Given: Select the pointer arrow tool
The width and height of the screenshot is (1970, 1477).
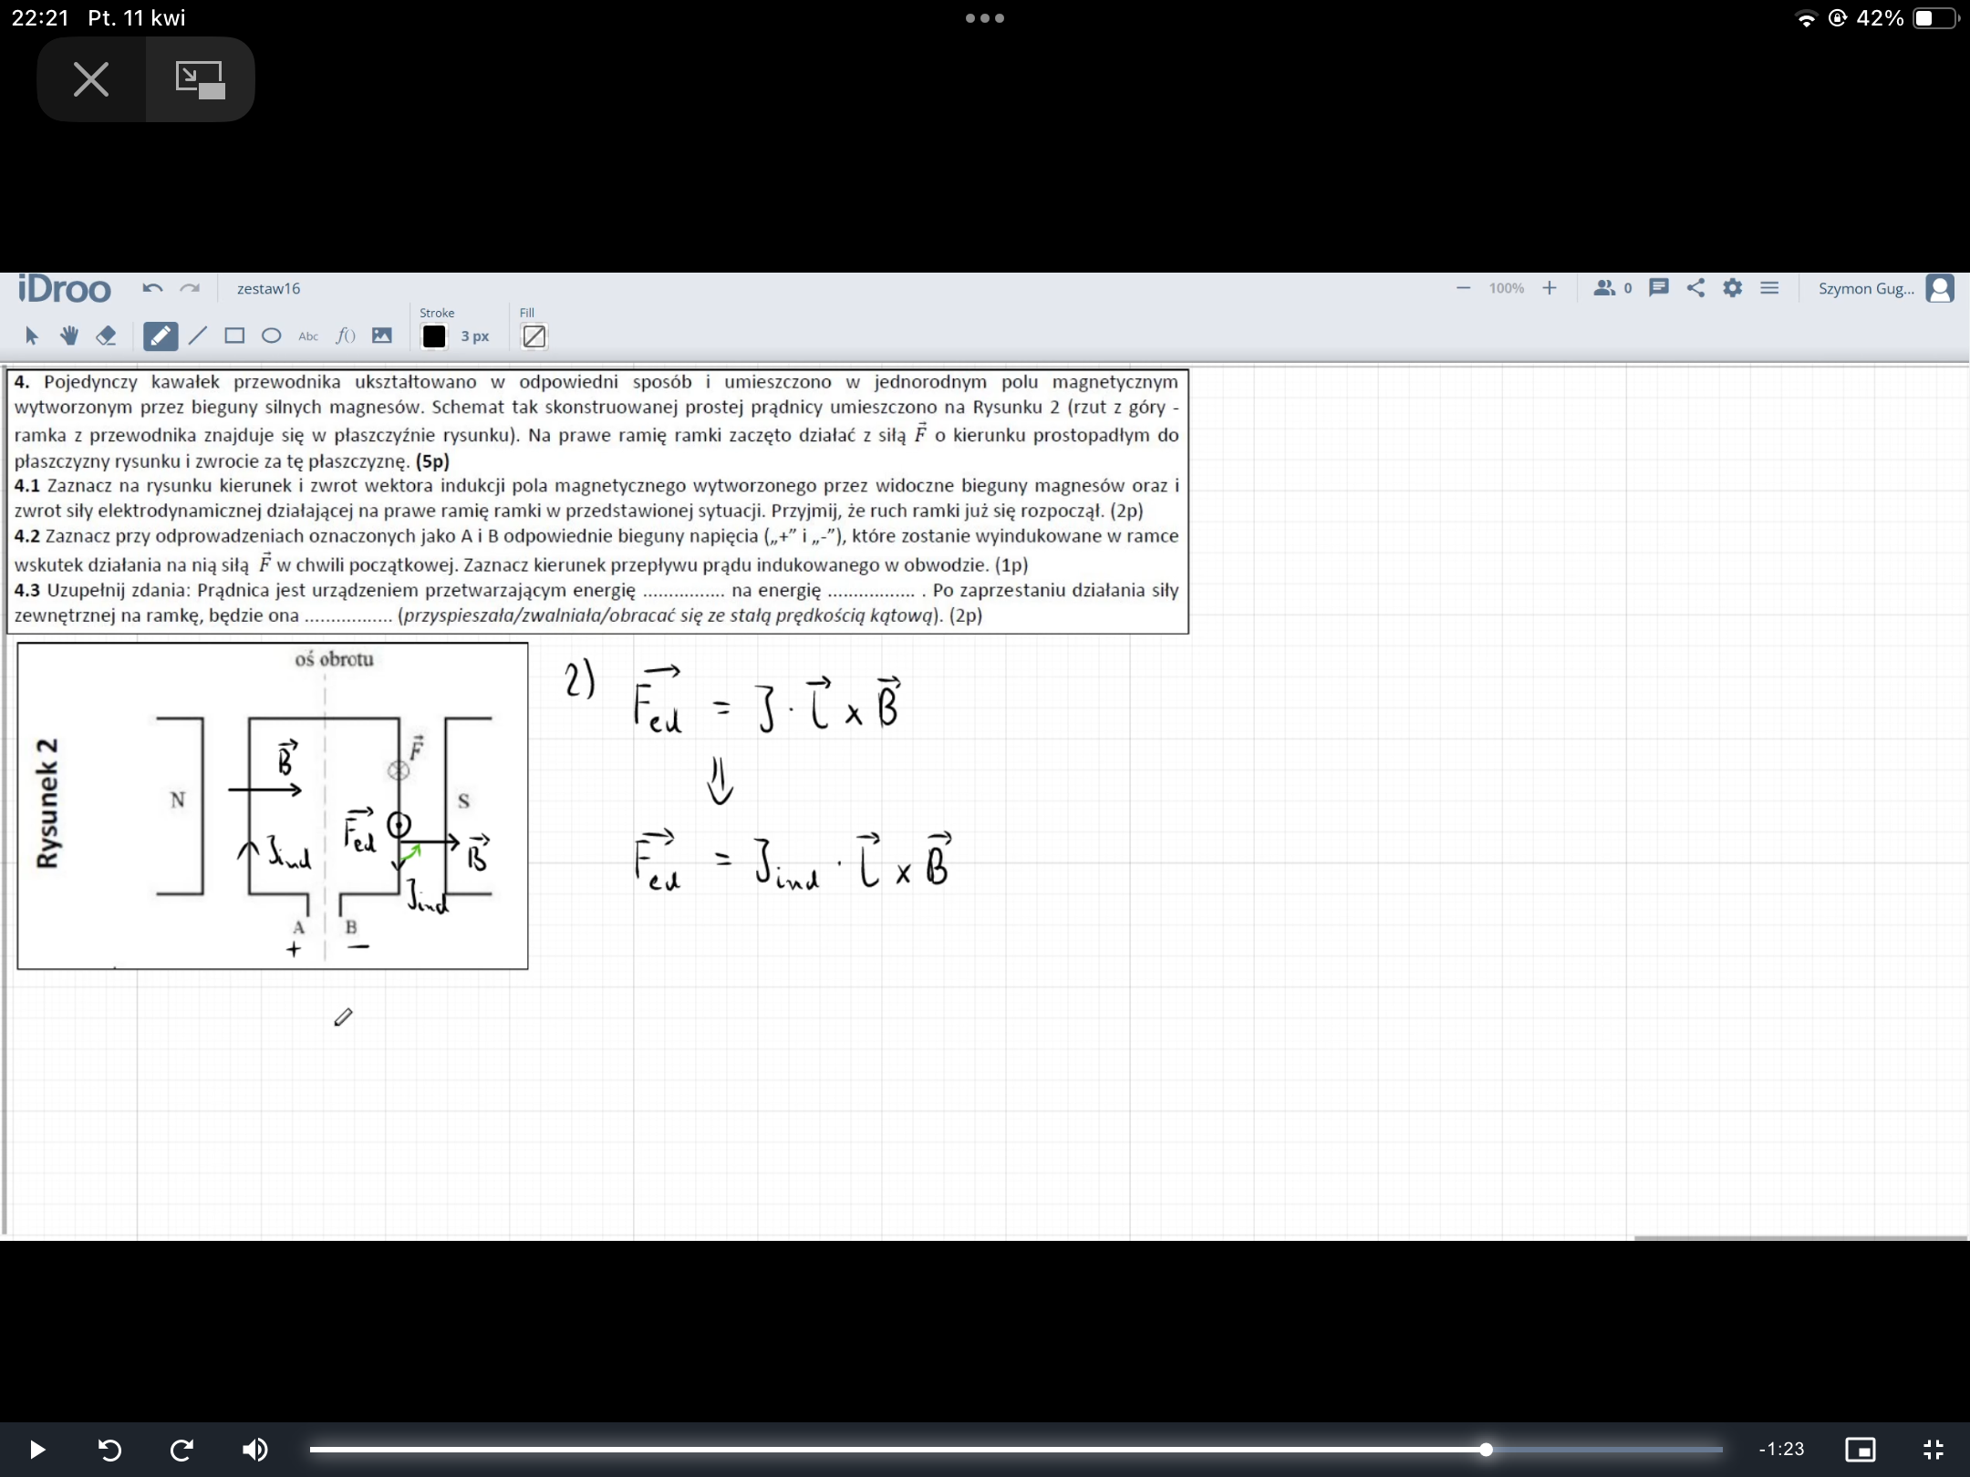Looking at the screenshot, I should click(32, 336).
